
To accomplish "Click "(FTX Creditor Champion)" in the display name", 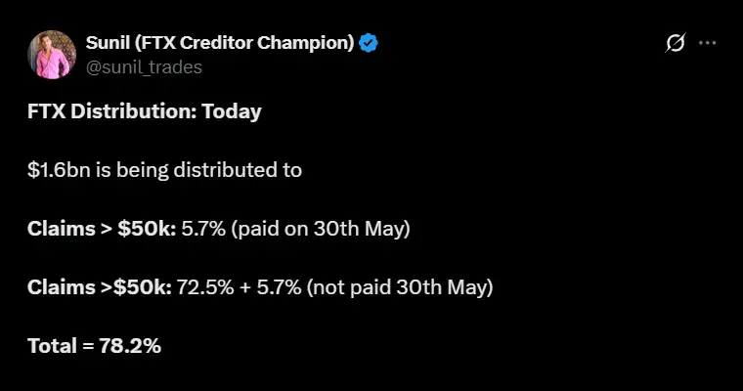I will pos(244,43).
